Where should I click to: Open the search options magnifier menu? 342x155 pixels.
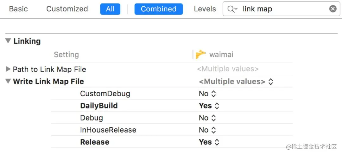(232, 9)
